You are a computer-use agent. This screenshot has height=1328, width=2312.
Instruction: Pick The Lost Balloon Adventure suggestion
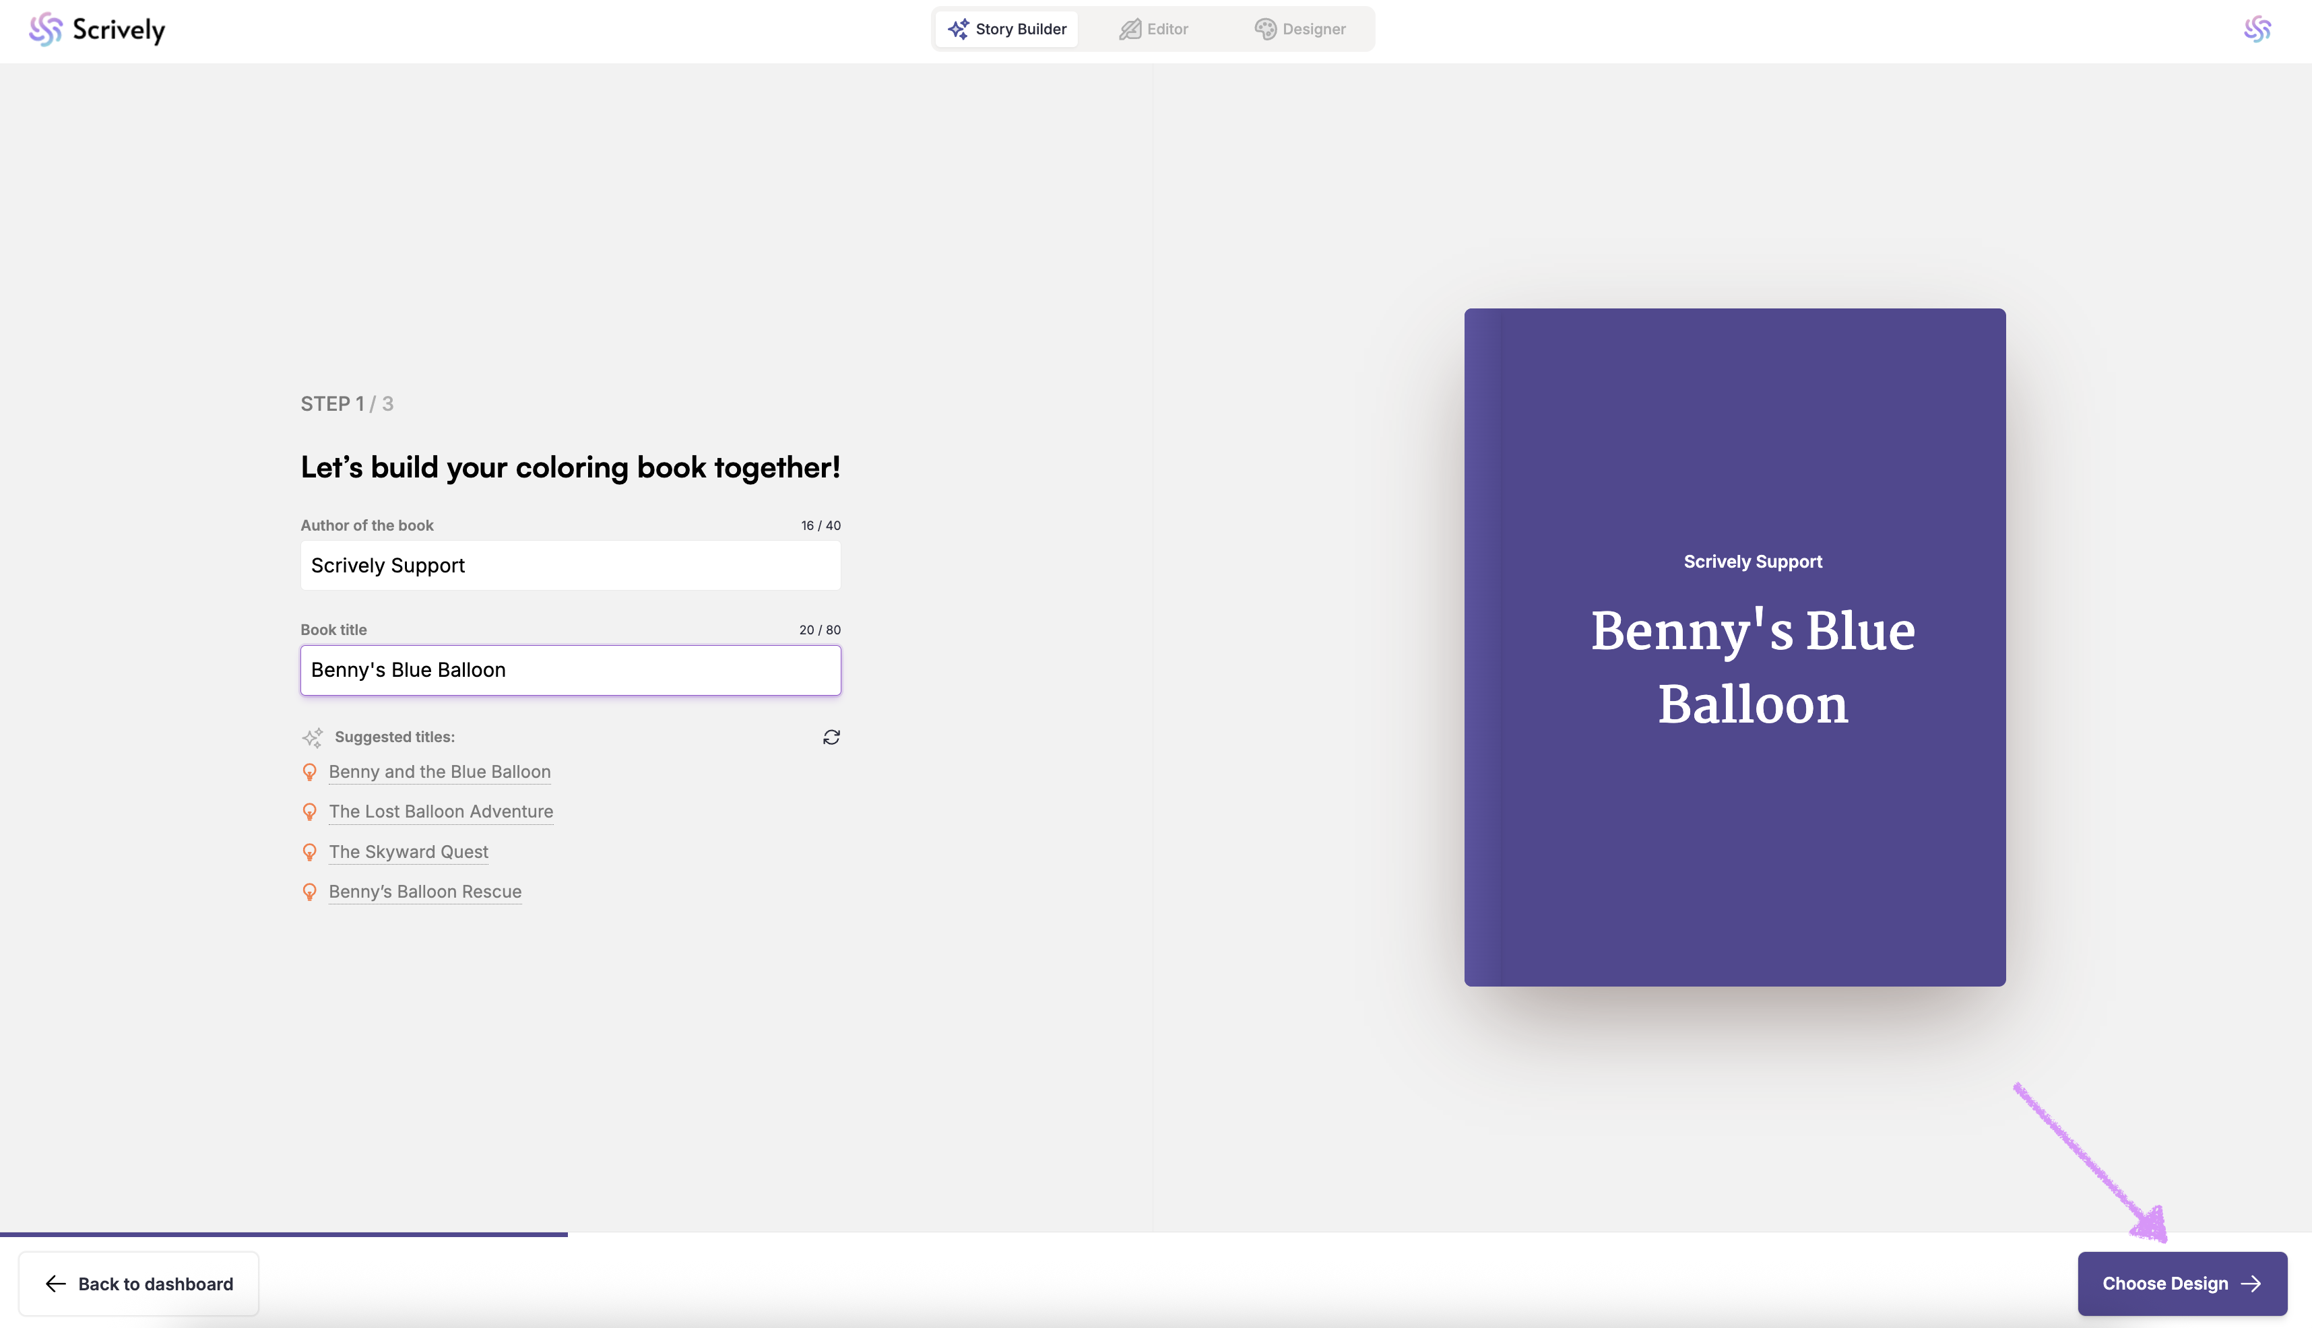pyautogui.click(x=441, y=811)
